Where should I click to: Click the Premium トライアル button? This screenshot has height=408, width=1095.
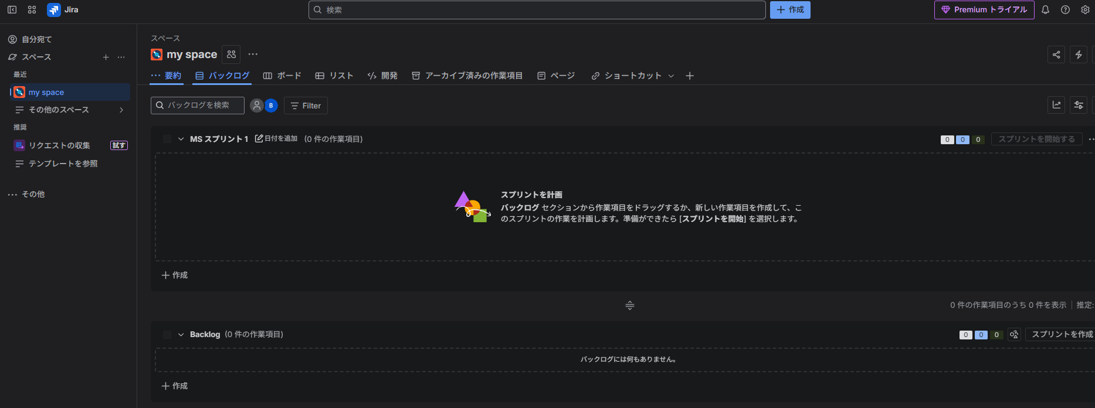tap(984, 10)
